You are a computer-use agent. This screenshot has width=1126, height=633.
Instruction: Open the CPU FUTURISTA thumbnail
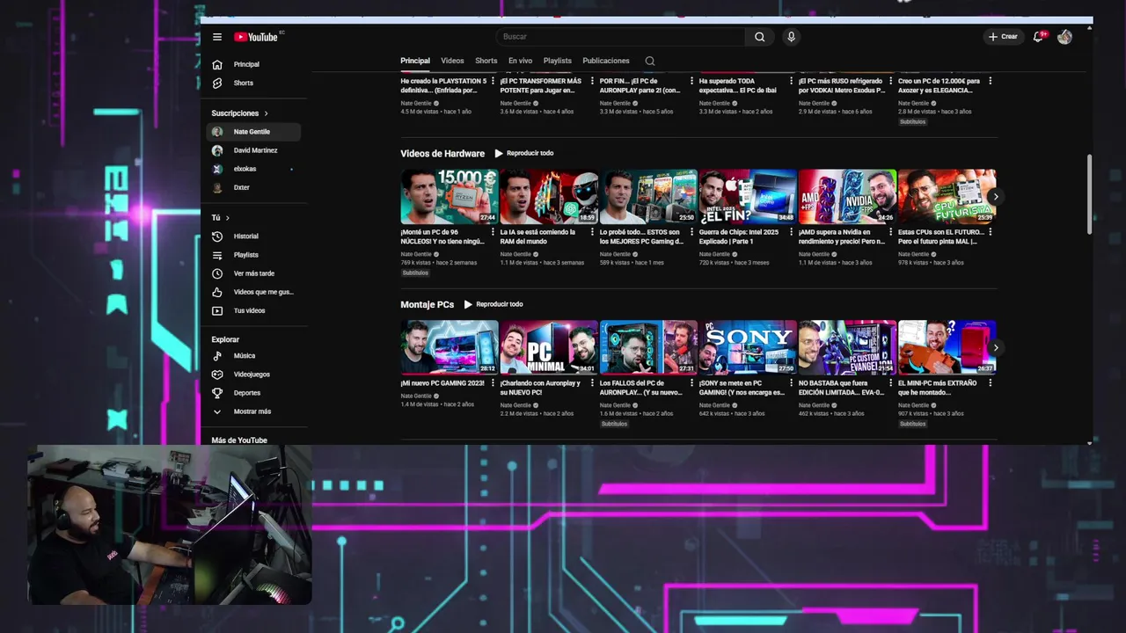coord(947,197)
